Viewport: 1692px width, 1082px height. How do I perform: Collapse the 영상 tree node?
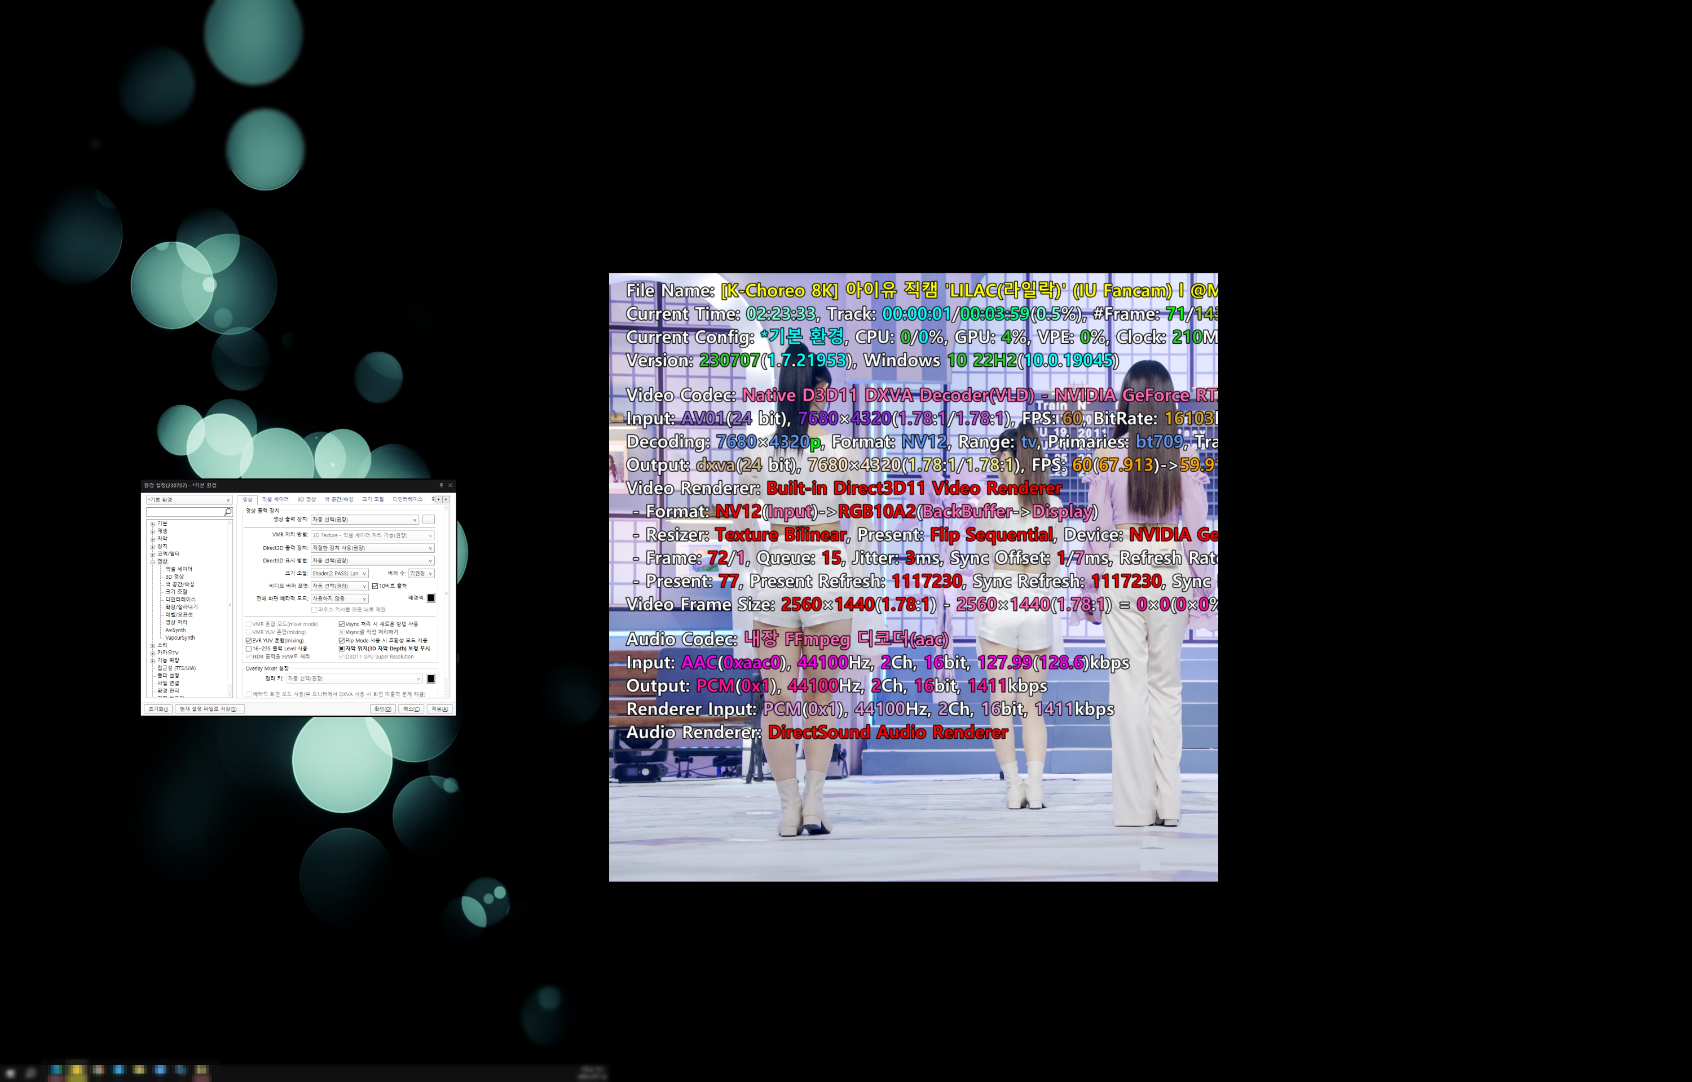[x=152, y=562]
